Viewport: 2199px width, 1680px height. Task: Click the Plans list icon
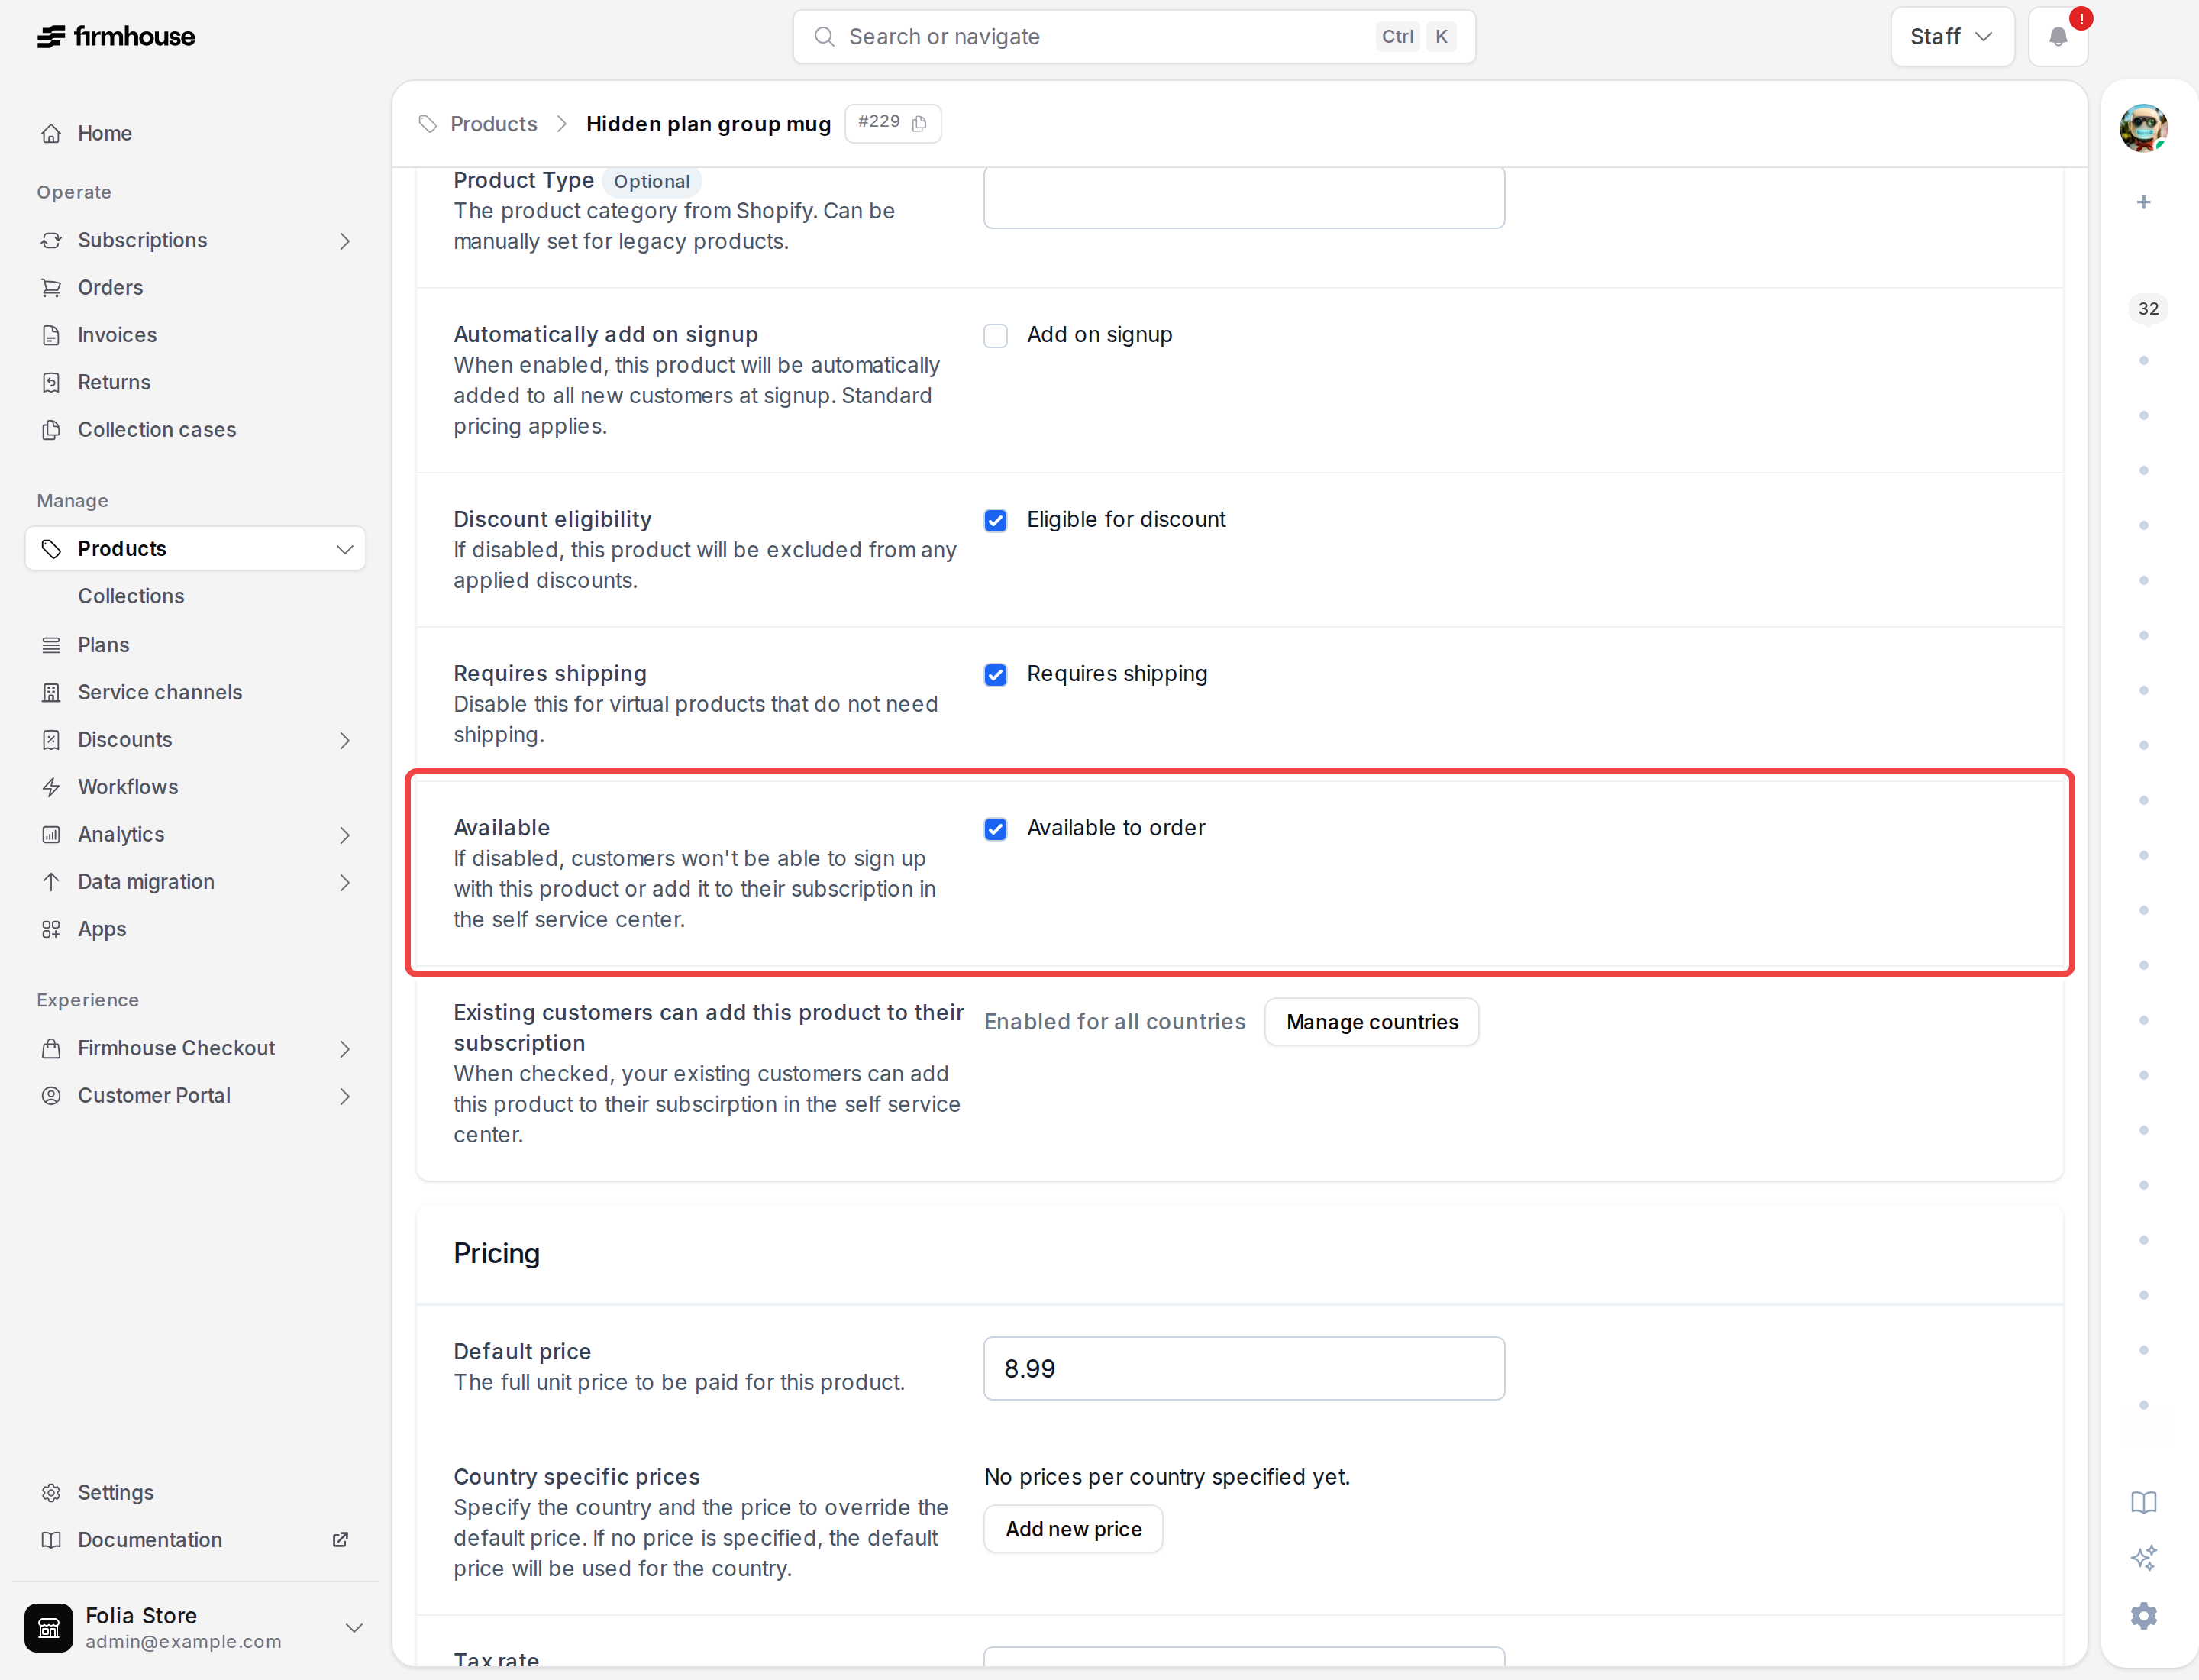(51, 645)
